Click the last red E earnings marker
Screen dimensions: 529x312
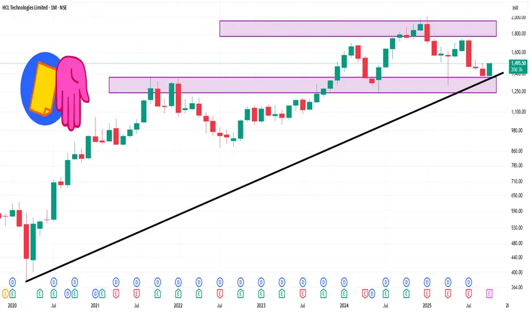click(469, 293)
